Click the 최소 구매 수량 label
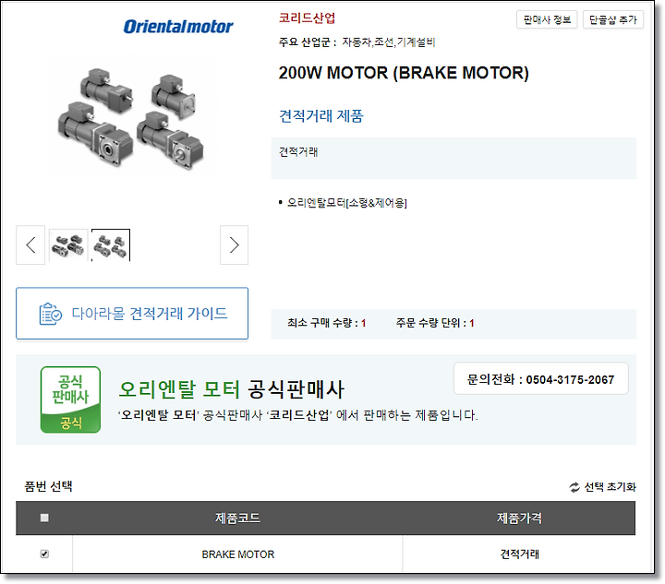 pyautogui.click(x=323, y=323)
